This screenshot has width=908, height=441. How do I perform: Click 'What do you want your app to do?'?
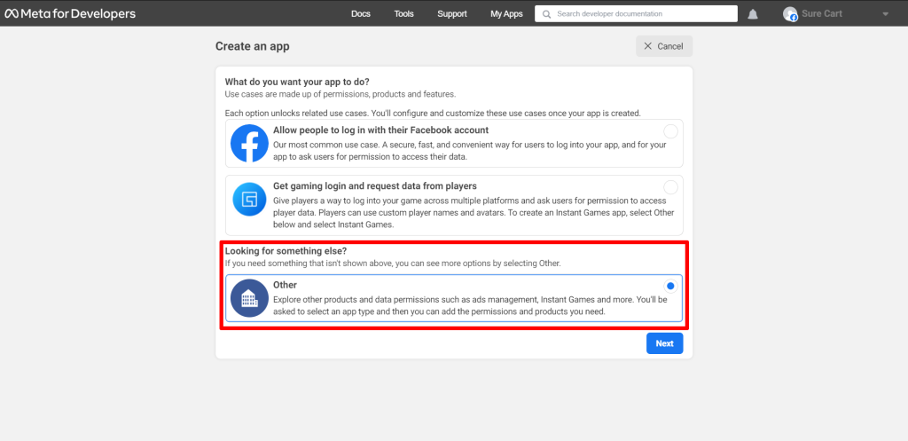[x=297, y=82]
